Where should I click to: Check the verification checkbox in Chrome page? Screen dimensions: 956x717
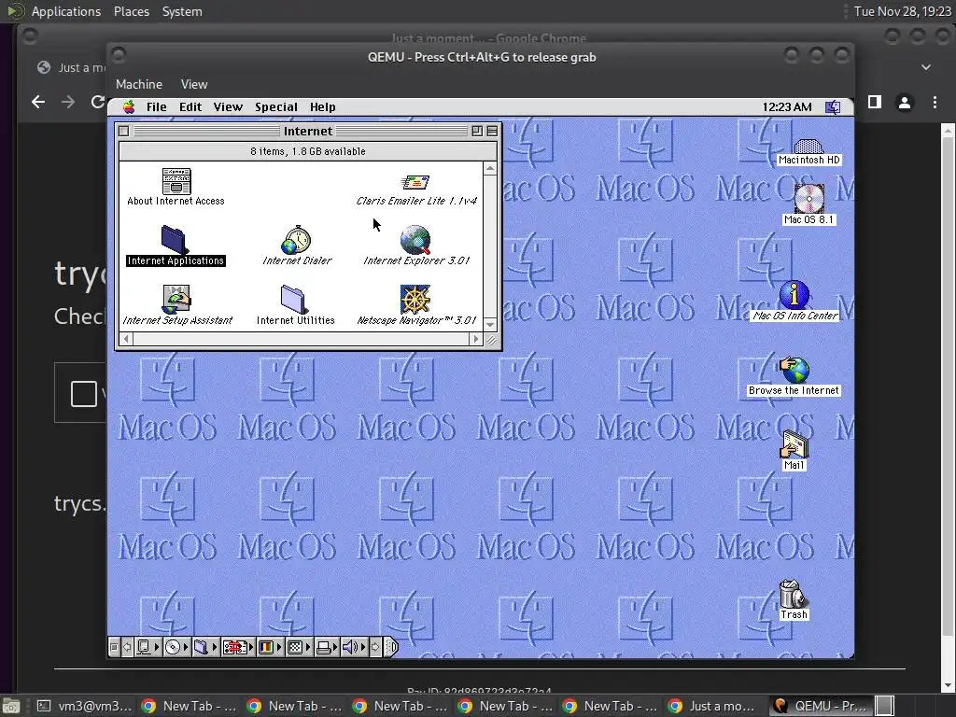[83, 394]
